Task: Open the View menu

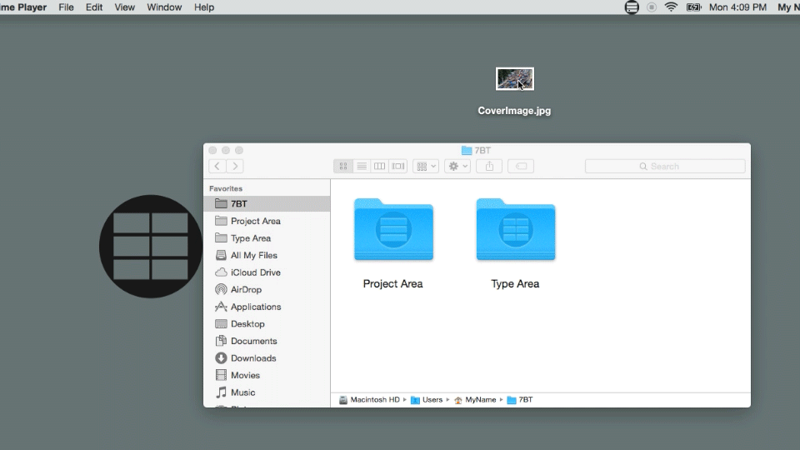Action: point(124,7)
